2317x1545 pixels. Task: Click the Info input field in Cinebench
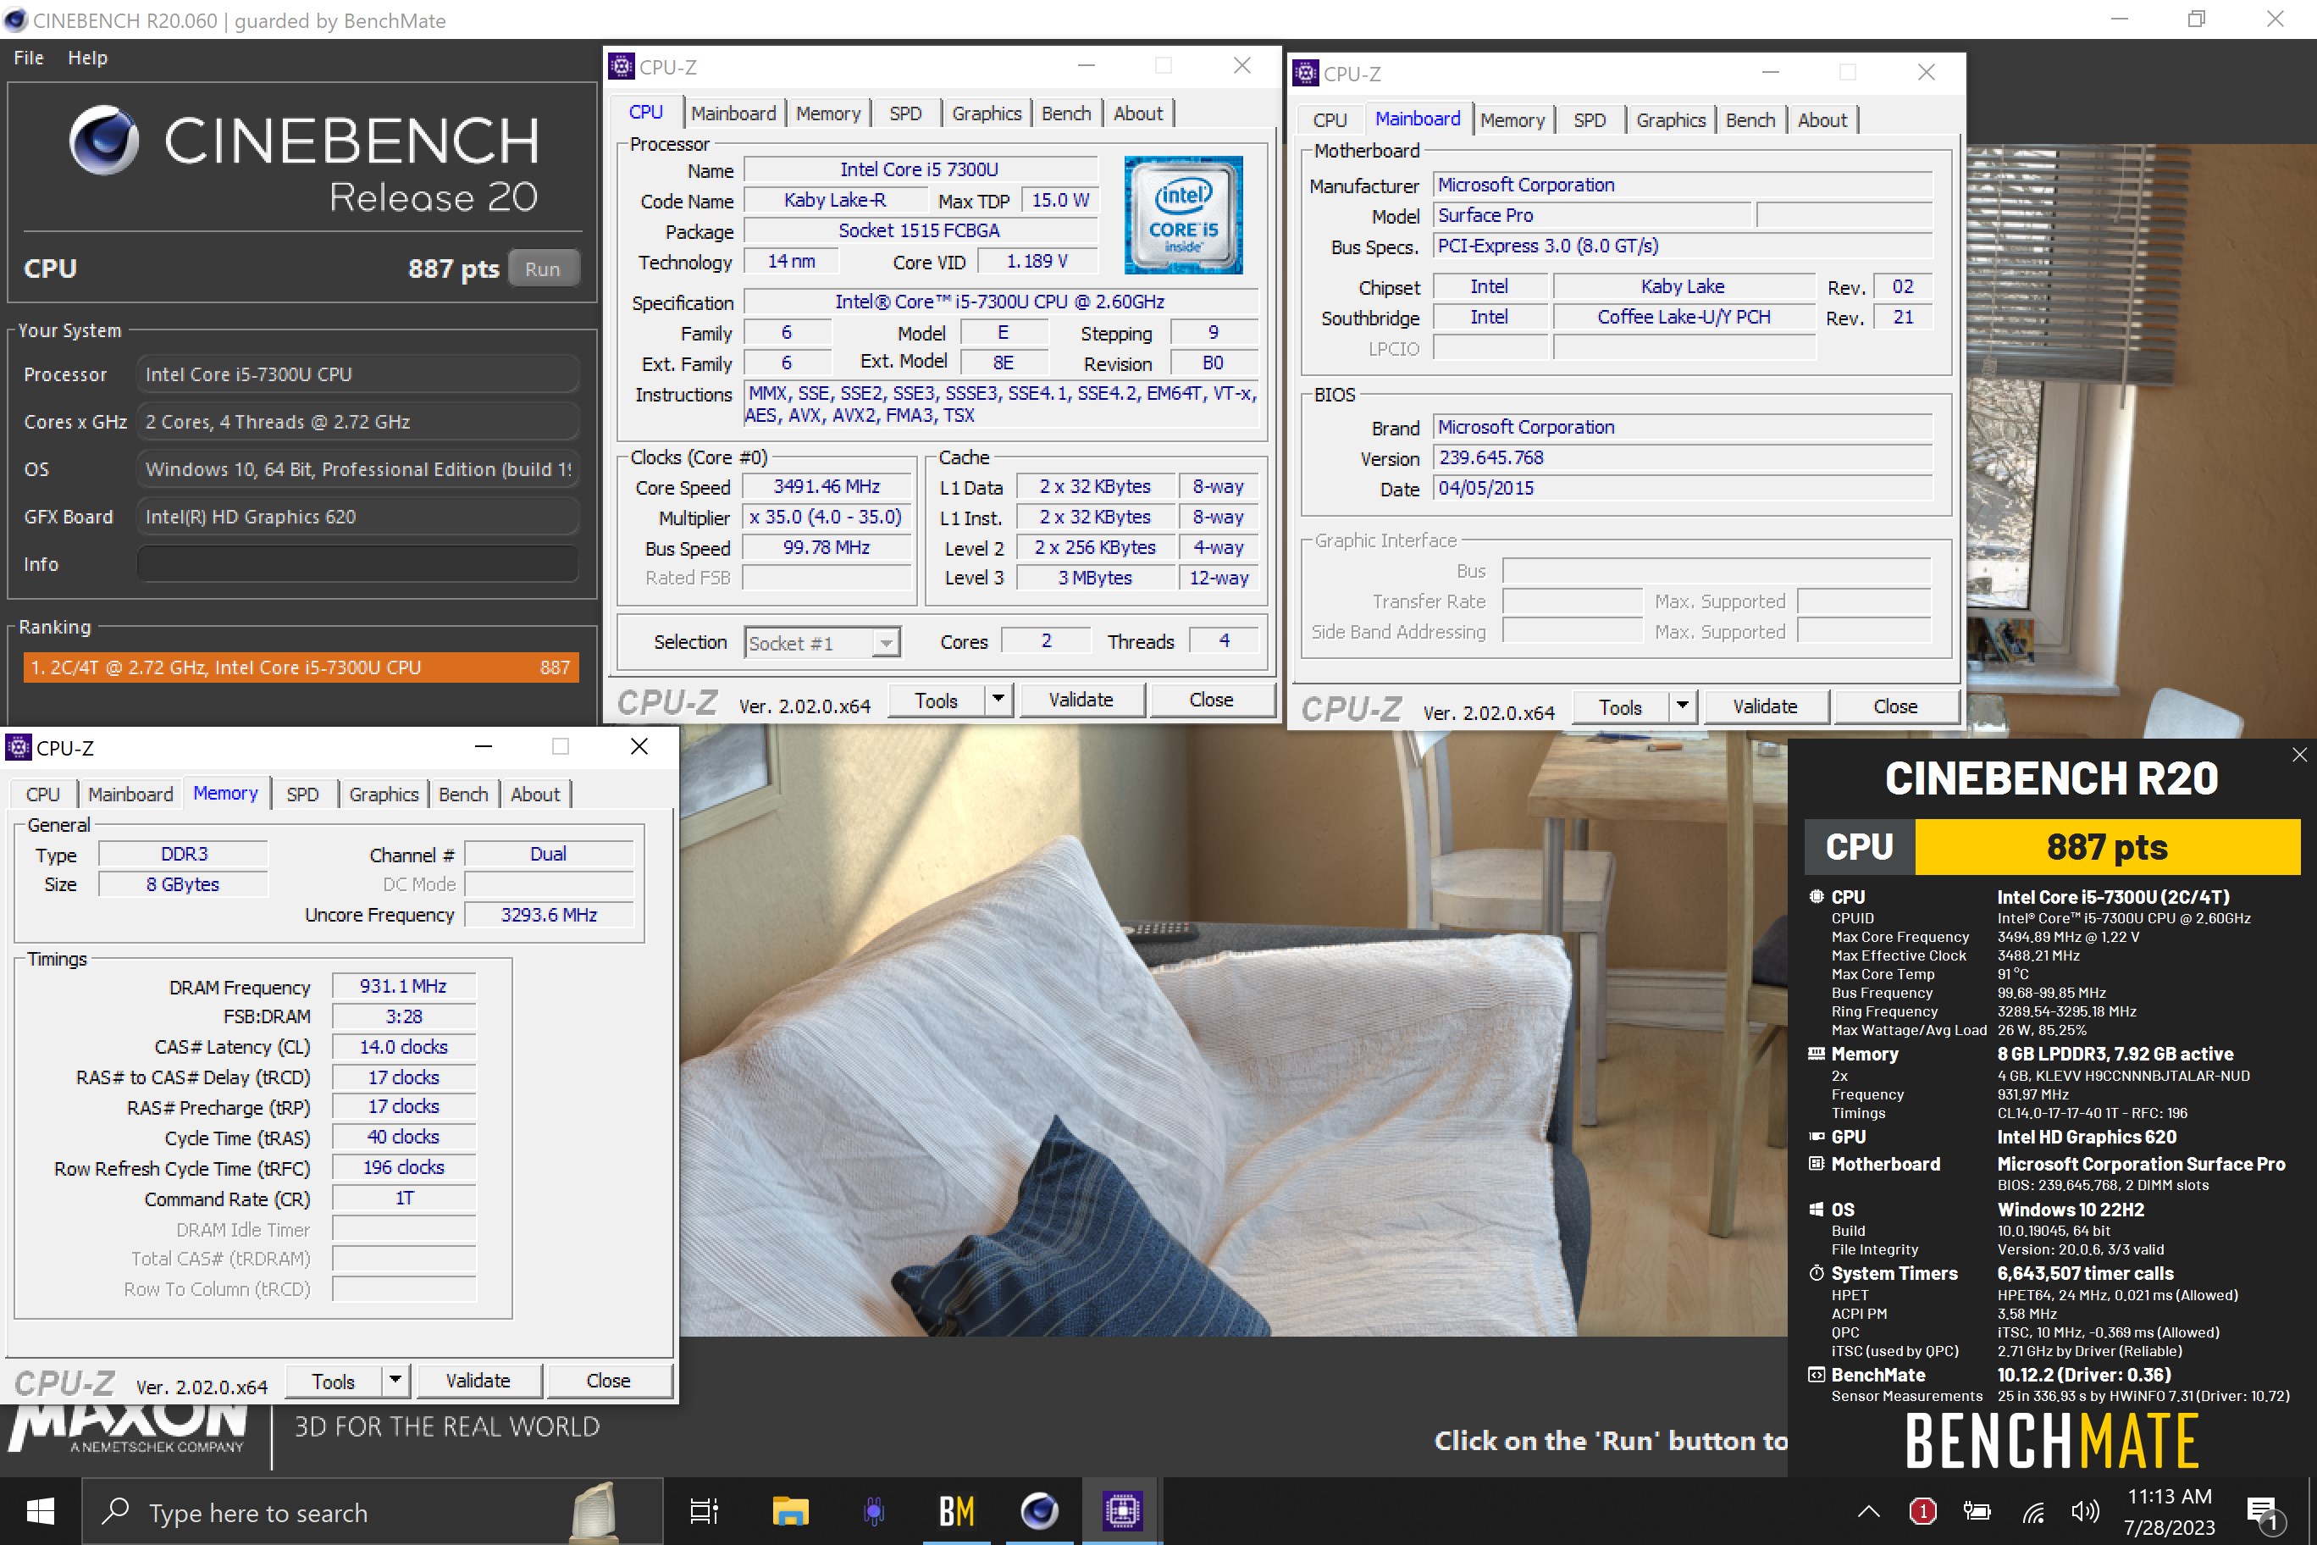pyautogui.click(x=357, y=563)
